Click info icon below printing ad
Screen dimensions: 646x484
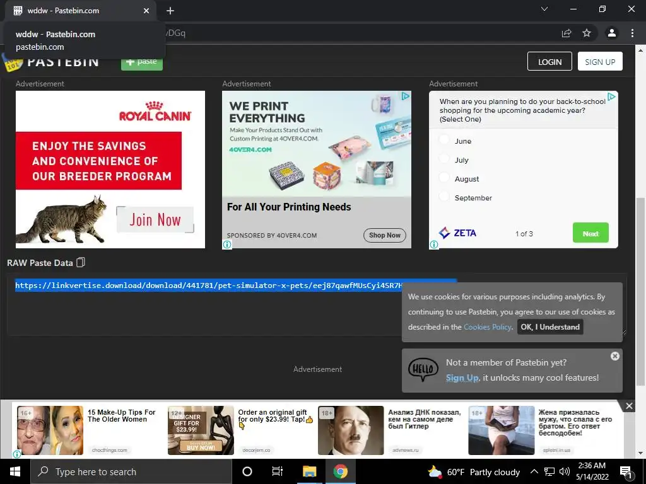pyautogui.click(x=227, y=245)
